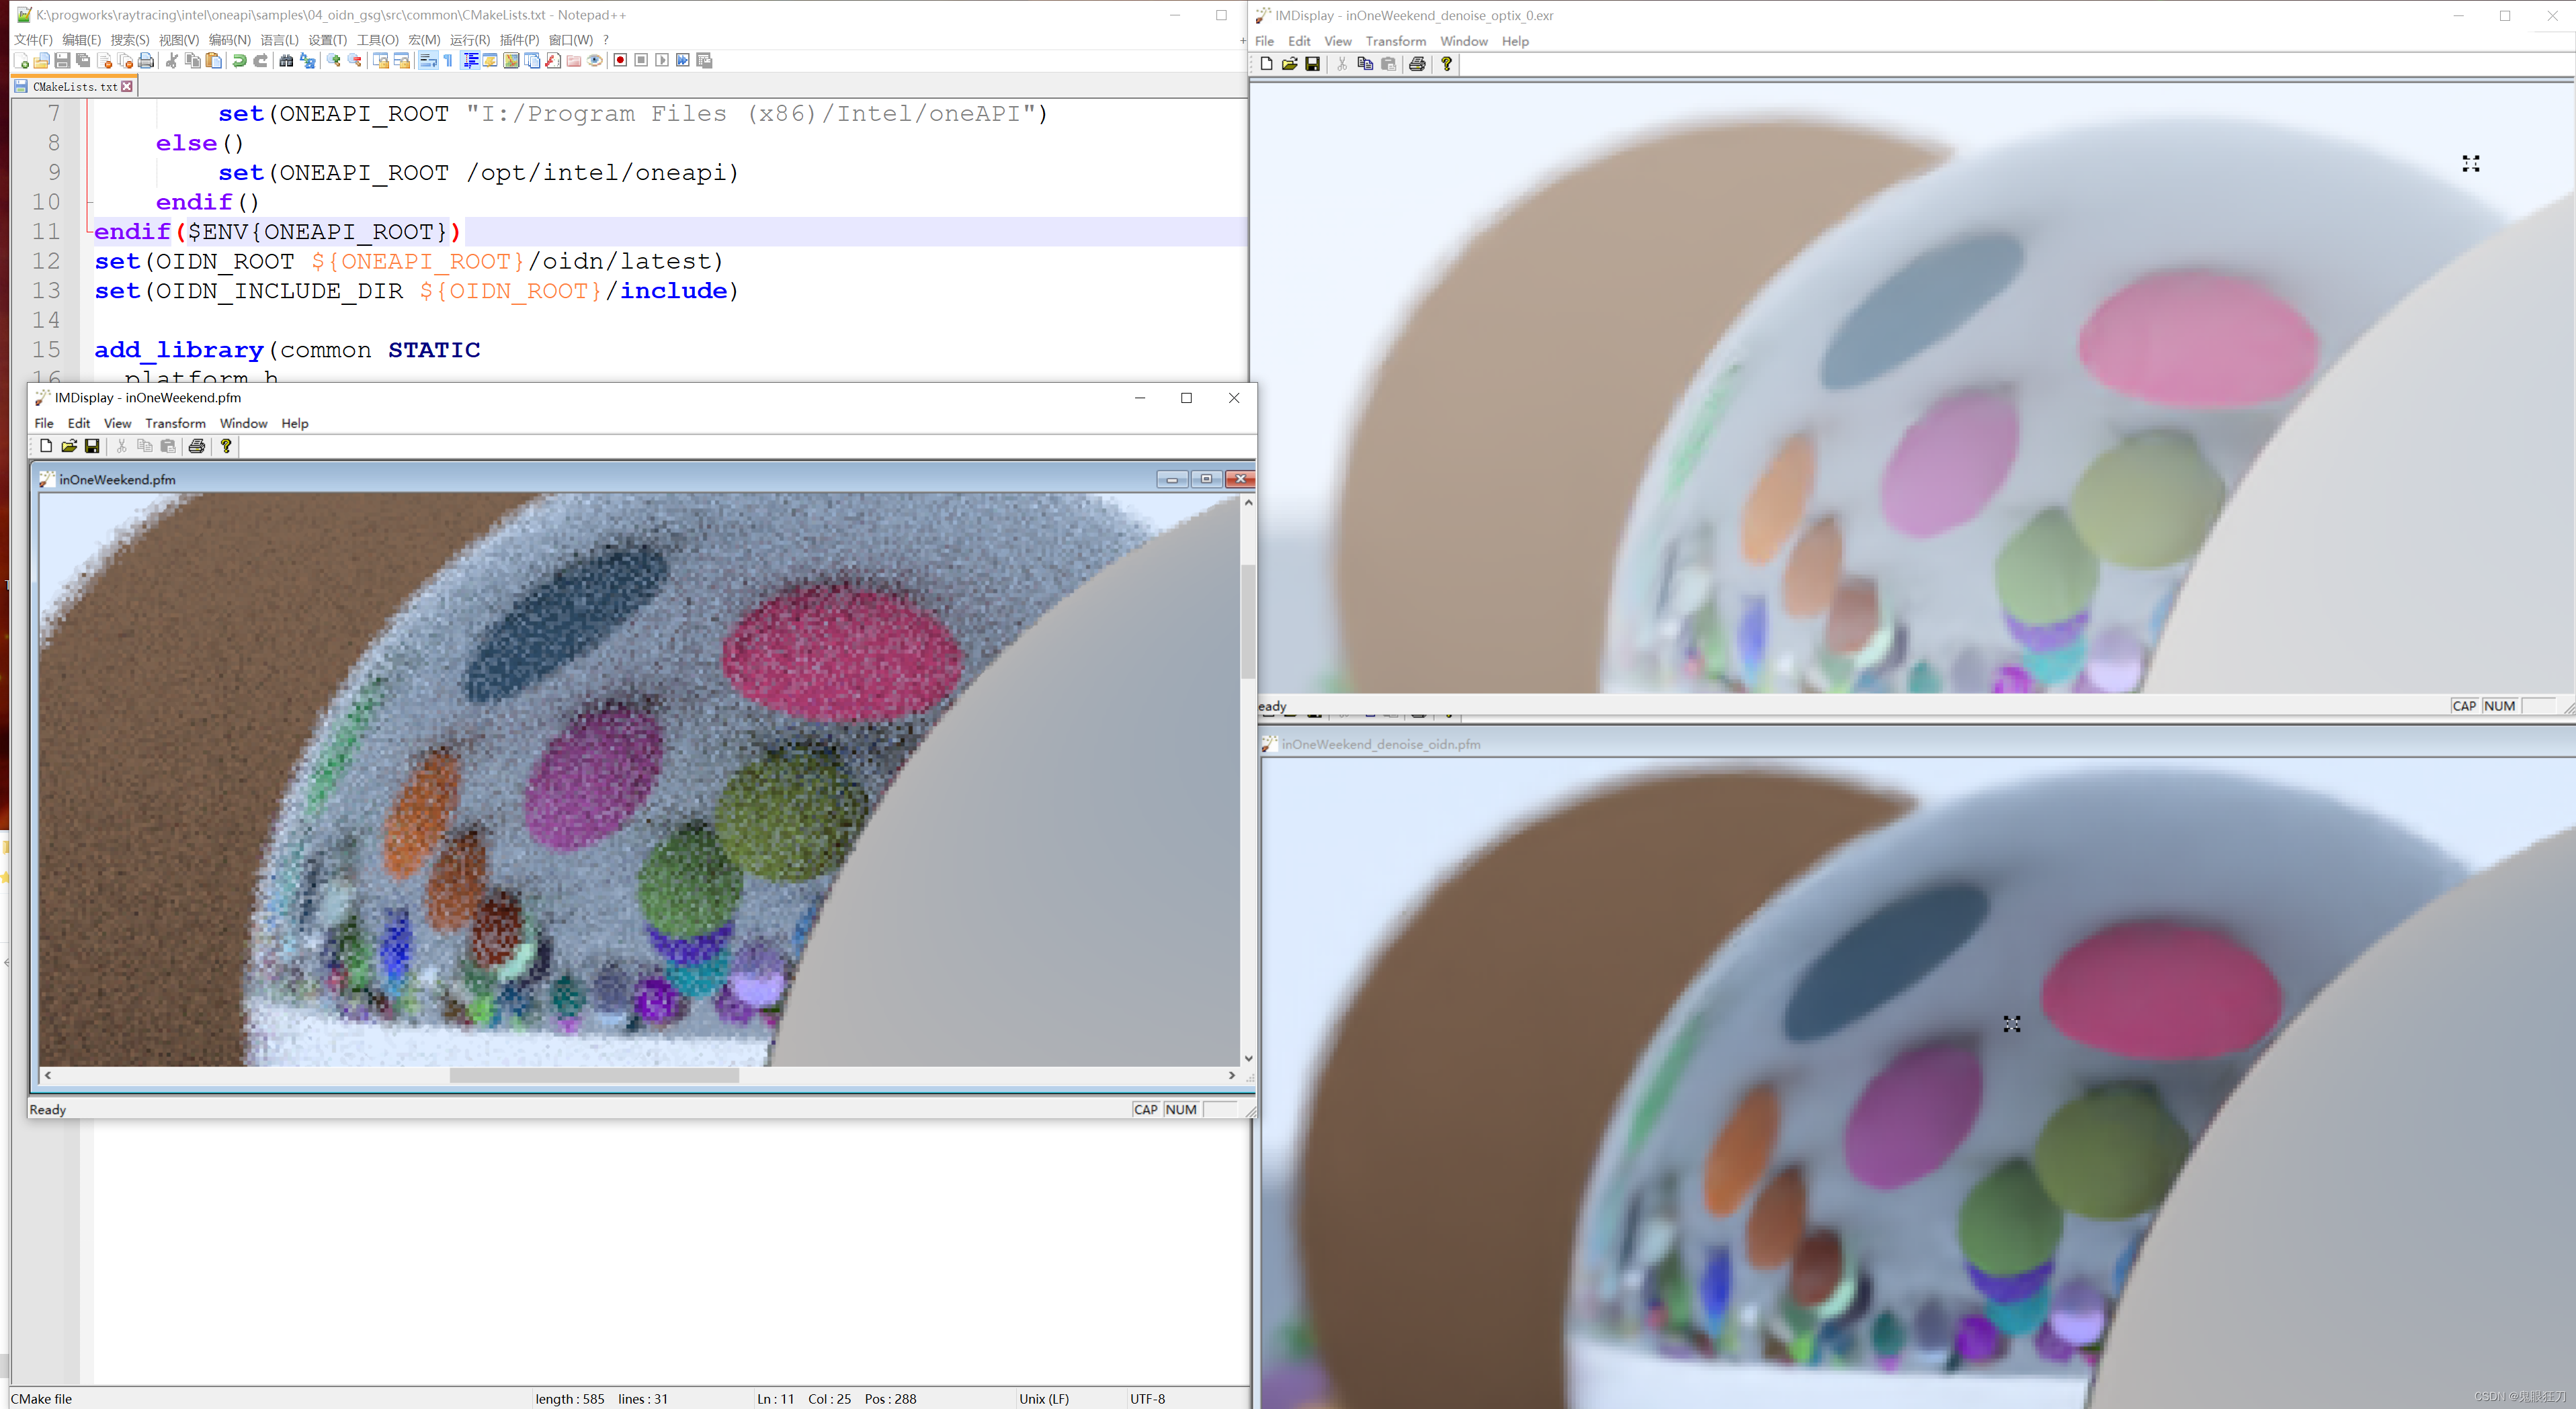Click the horizontal scrollbar thumb under the noisy image
The width and height of the screenshot is (2576, 1409).
(594, 1075)
